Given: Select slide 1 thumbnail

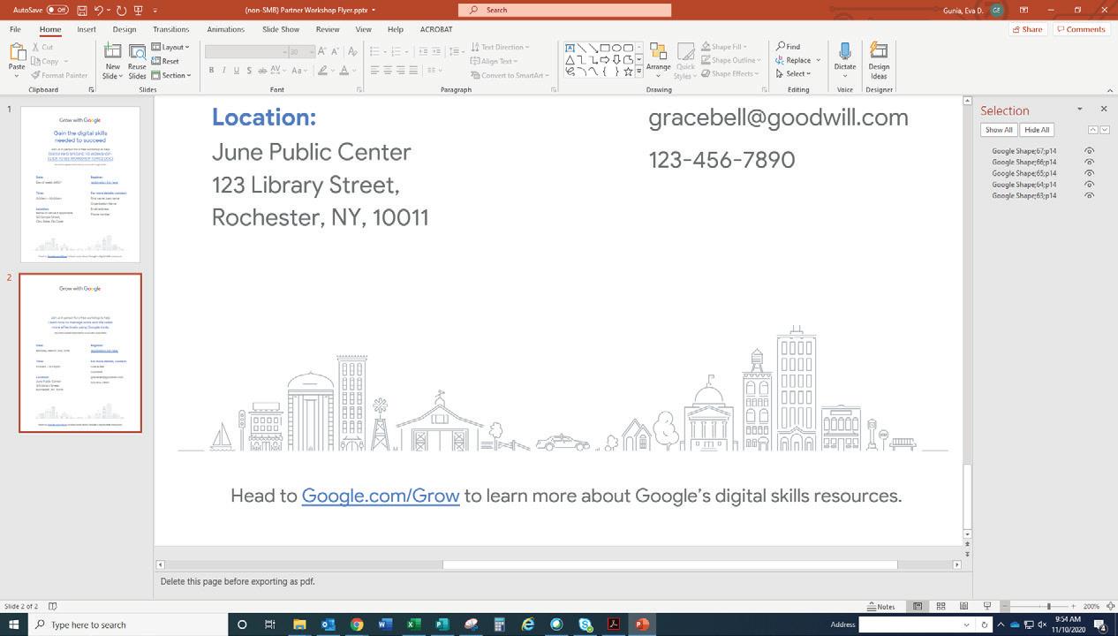Looking at the screenshot, I should (79, 184).
